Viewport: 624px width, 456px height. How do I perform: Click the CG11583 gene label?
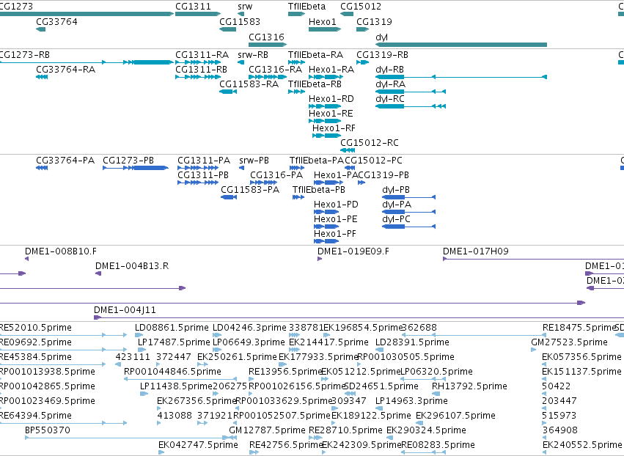[240, 21]
